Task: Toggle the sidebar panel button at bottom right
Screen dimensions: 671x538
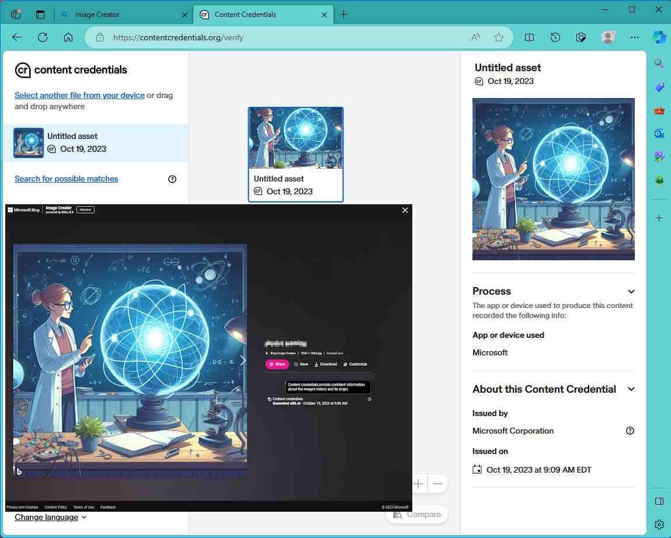Action: tap(659, 501)
